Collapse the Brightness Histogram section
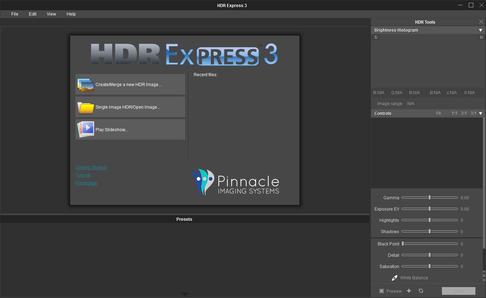 tap(480, 30)
